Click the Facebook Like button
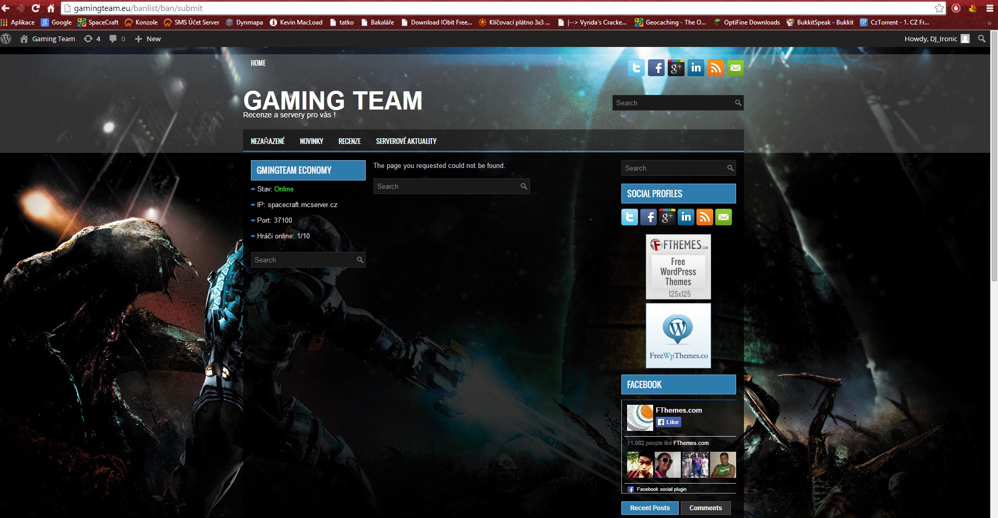The width and height of the screenshot is (998, 518). tap(668, 422)
